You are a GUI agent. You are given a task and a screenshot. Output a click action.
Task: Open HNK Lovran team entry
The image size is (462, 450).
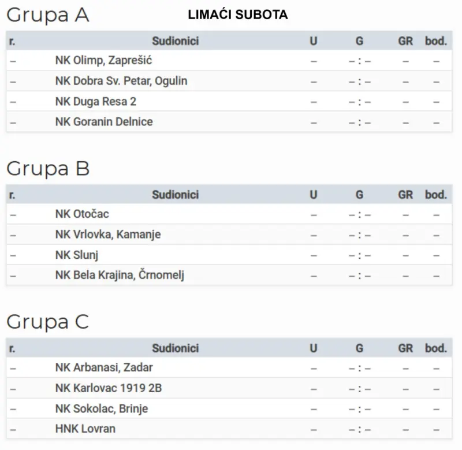point(85,429)
